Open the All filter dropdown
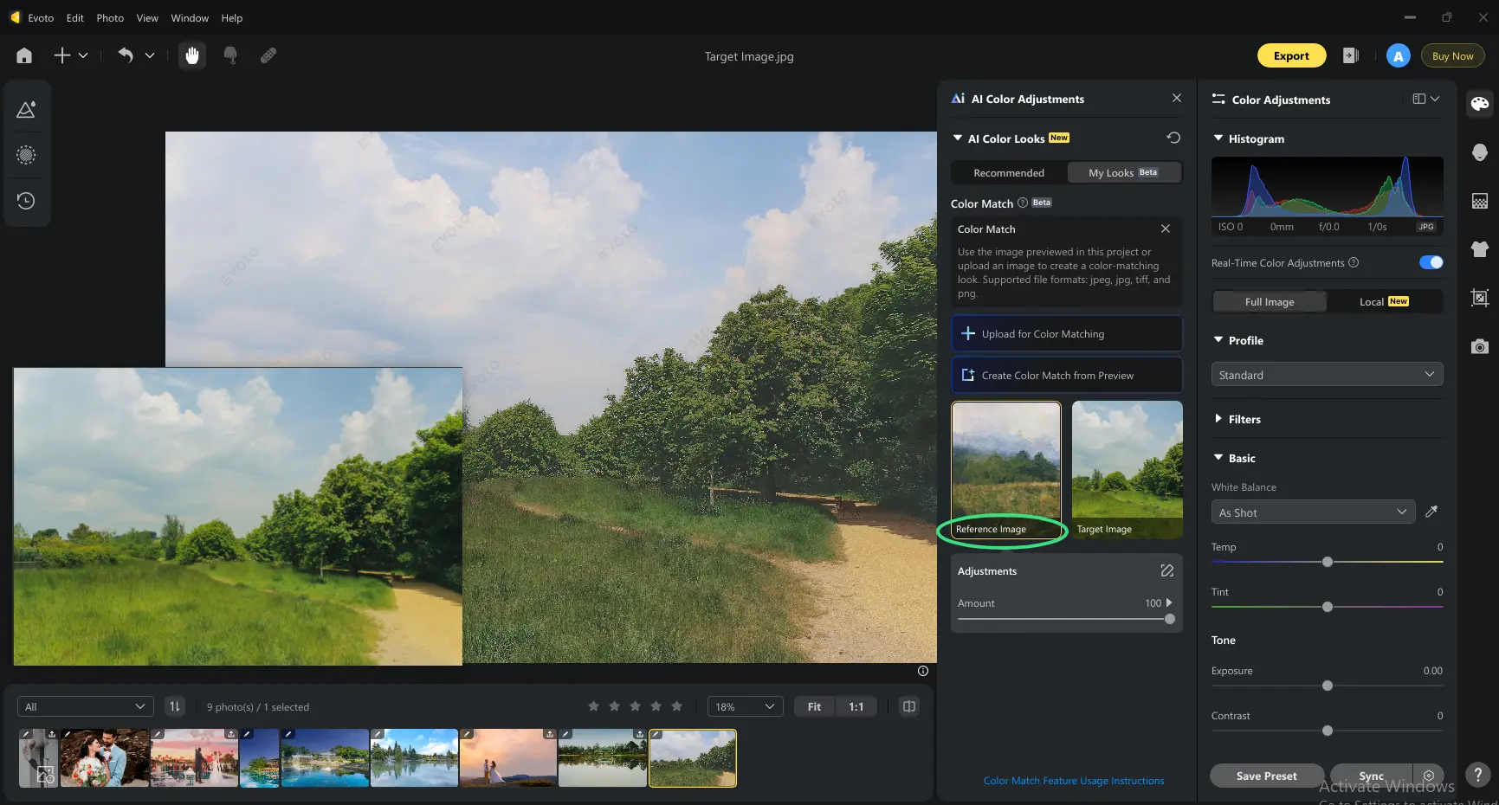The image size is (1499, 805). (85, 706)
